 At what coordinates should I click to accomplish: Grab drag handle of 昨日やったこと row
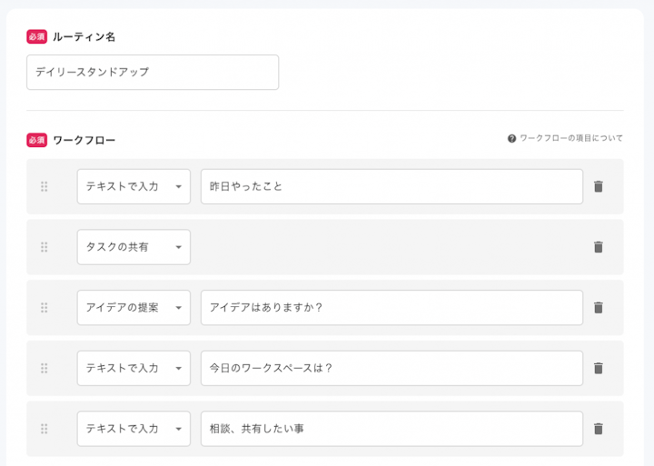(x=44, y=186)
